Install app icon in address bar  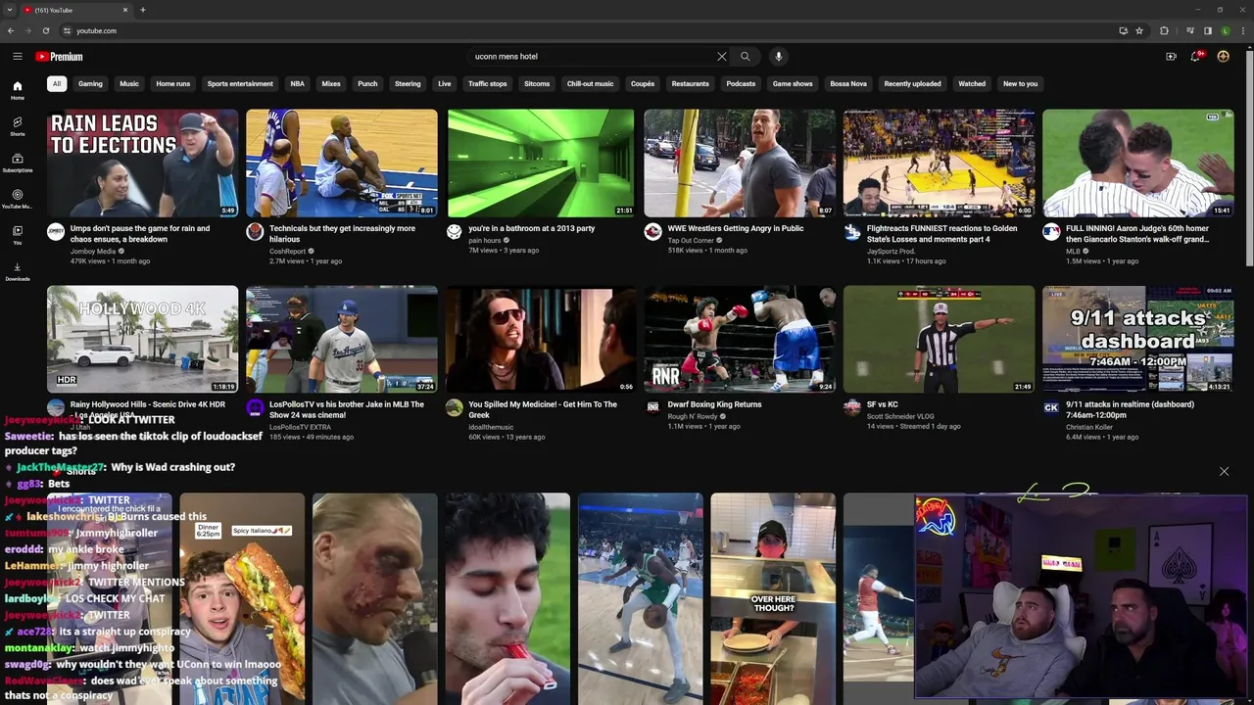1123,30
